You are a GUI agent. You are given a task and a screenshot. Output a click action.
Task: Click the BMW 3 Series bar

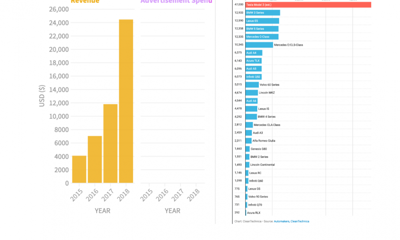point(263,13)
